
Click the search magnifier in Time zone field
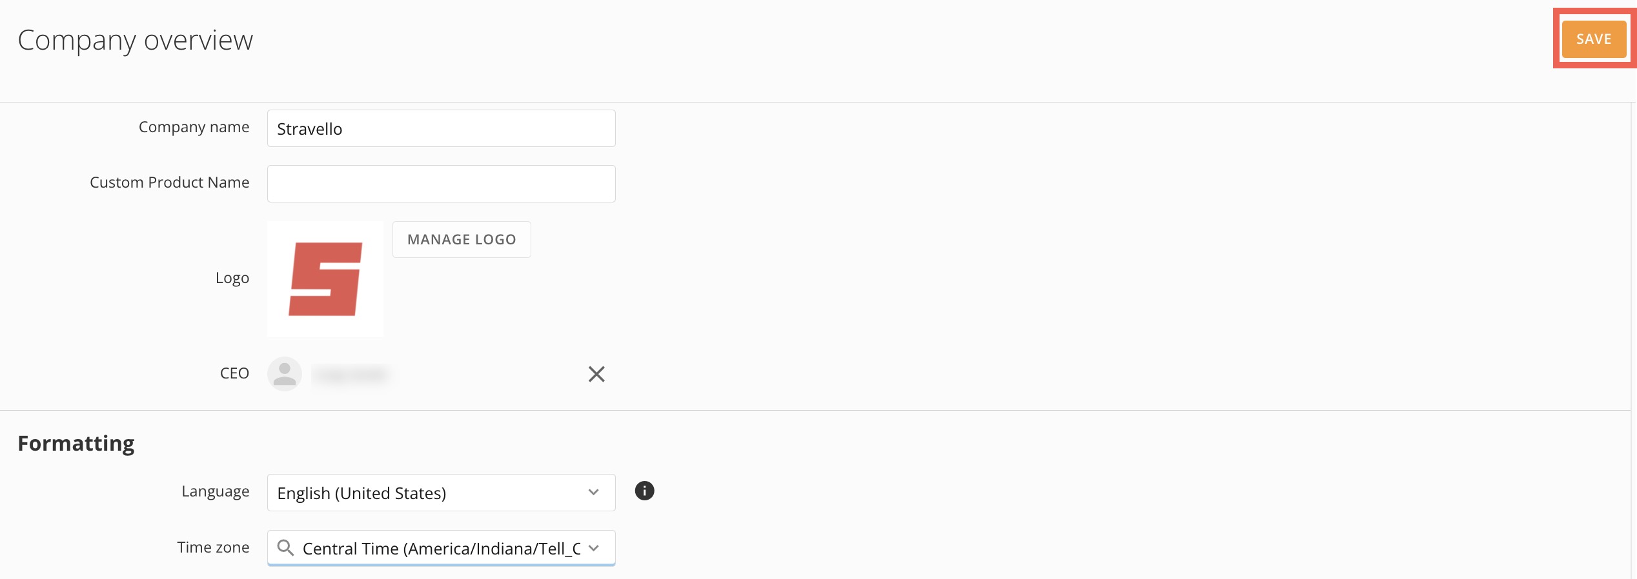click(x=286, y=548)
